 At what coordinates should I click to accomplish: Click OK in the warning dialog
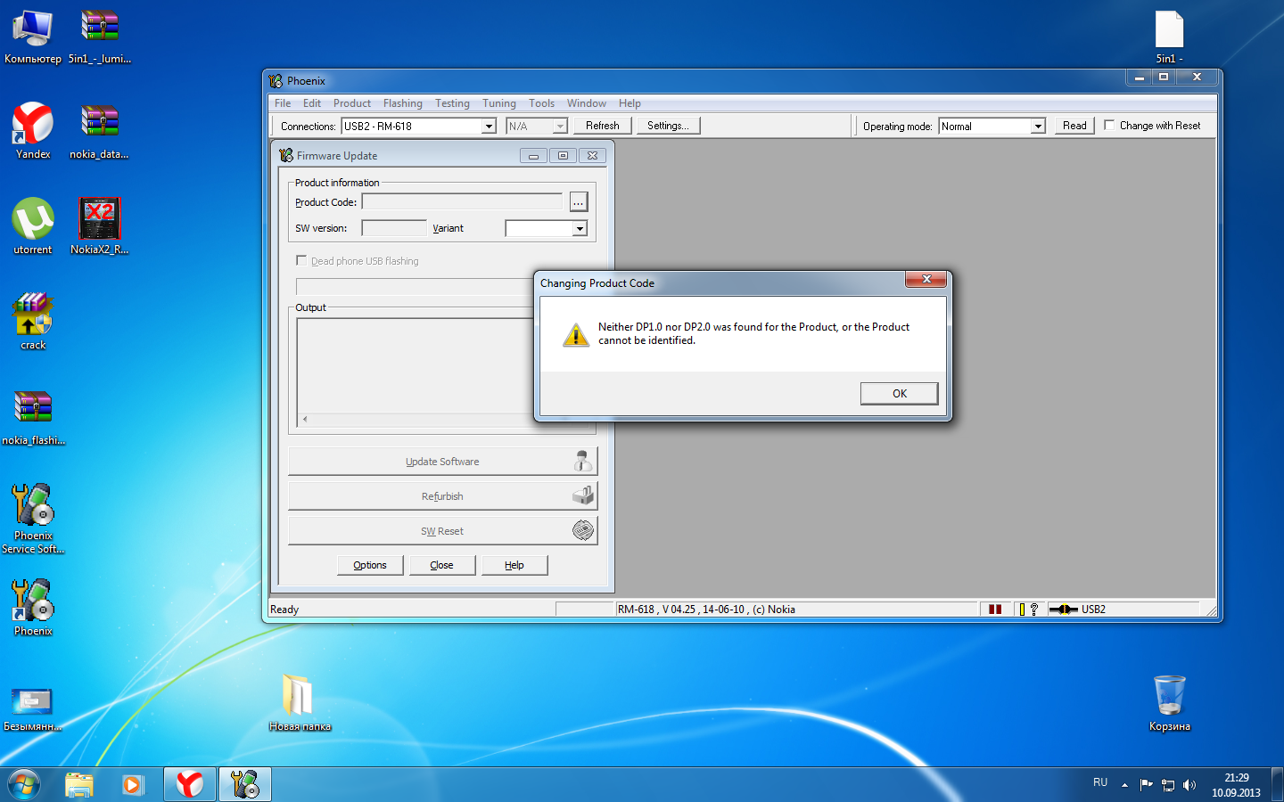click(899, 394)
